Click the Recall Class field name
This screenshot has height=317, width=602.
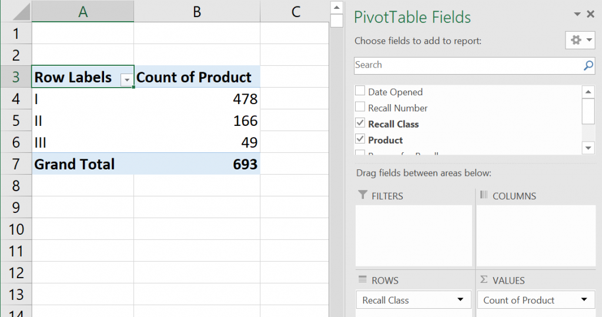pyautogui.click(x=393, y=124)
